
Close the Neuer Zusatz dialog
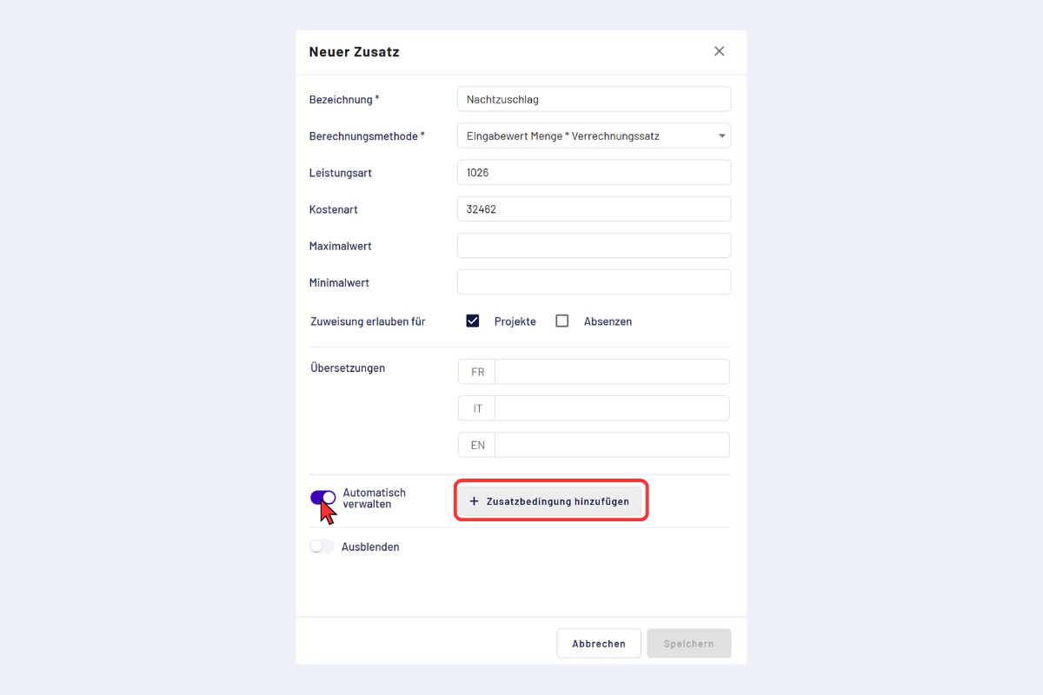click(x=719, y=51)
